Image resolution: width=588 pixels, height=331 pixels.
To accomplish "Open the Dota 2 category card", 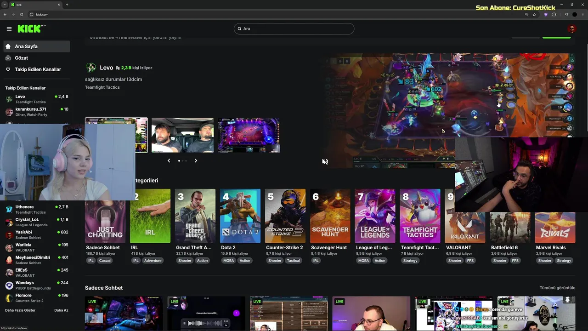I will (240, 216).
